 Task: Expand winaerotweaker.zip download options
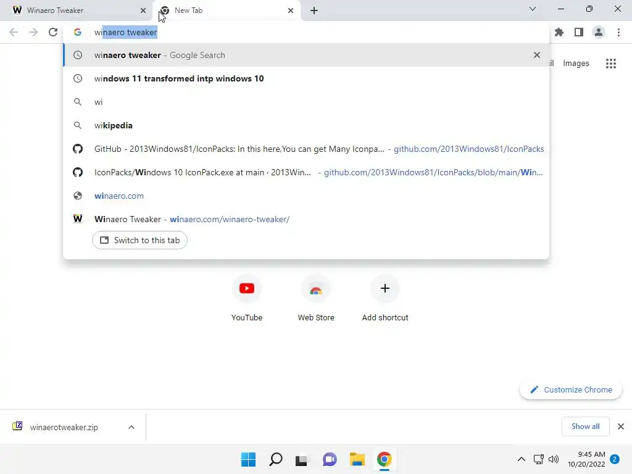click(x=131, y=427)
